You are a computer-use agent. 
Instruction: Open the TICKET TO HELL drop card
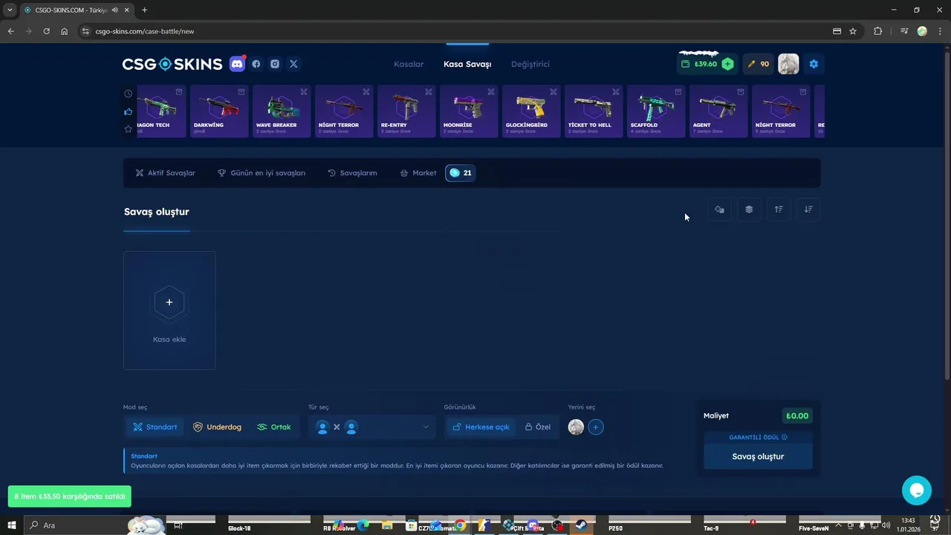(594, 111)
